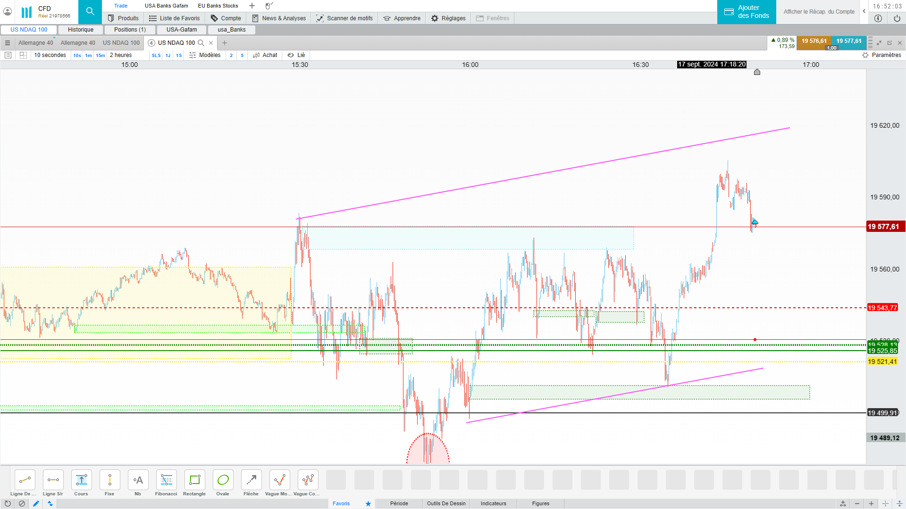Click the Nb text annotation tool
The height and width of the screenshot is (509, 906).
click(x=138, y=480)
